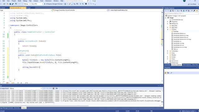The height and width of the screenshot is (112, 199).
Task: Select Site.css in Solution Explorer
Action: 175,49
